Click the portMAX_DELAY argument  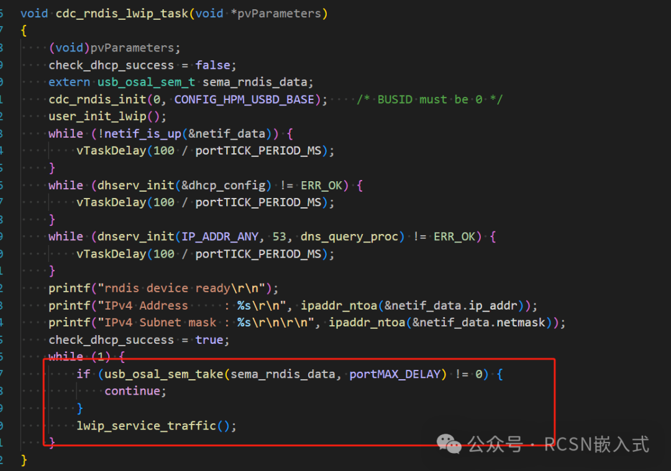coord(396,374)
